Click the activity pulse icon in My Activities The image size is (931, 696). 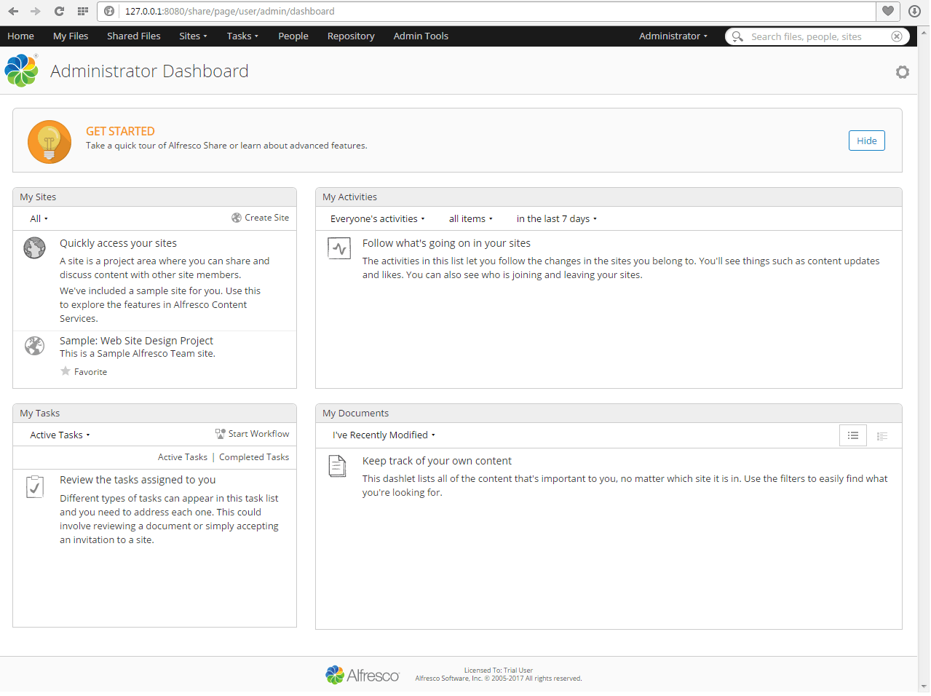(x=339, y=249)
